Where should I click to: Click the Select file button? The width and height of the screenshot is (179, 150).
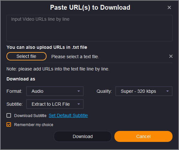click(26, 56)
